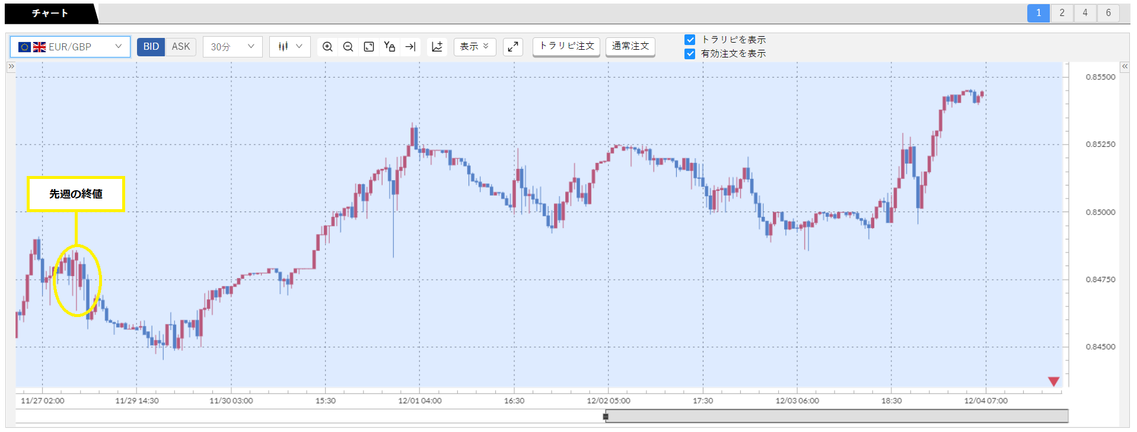Uncheck 有効注文を表示 checkbox
Image resolution: width=1137 pixels, height=432 pixels.
click(x=690, y=54)
